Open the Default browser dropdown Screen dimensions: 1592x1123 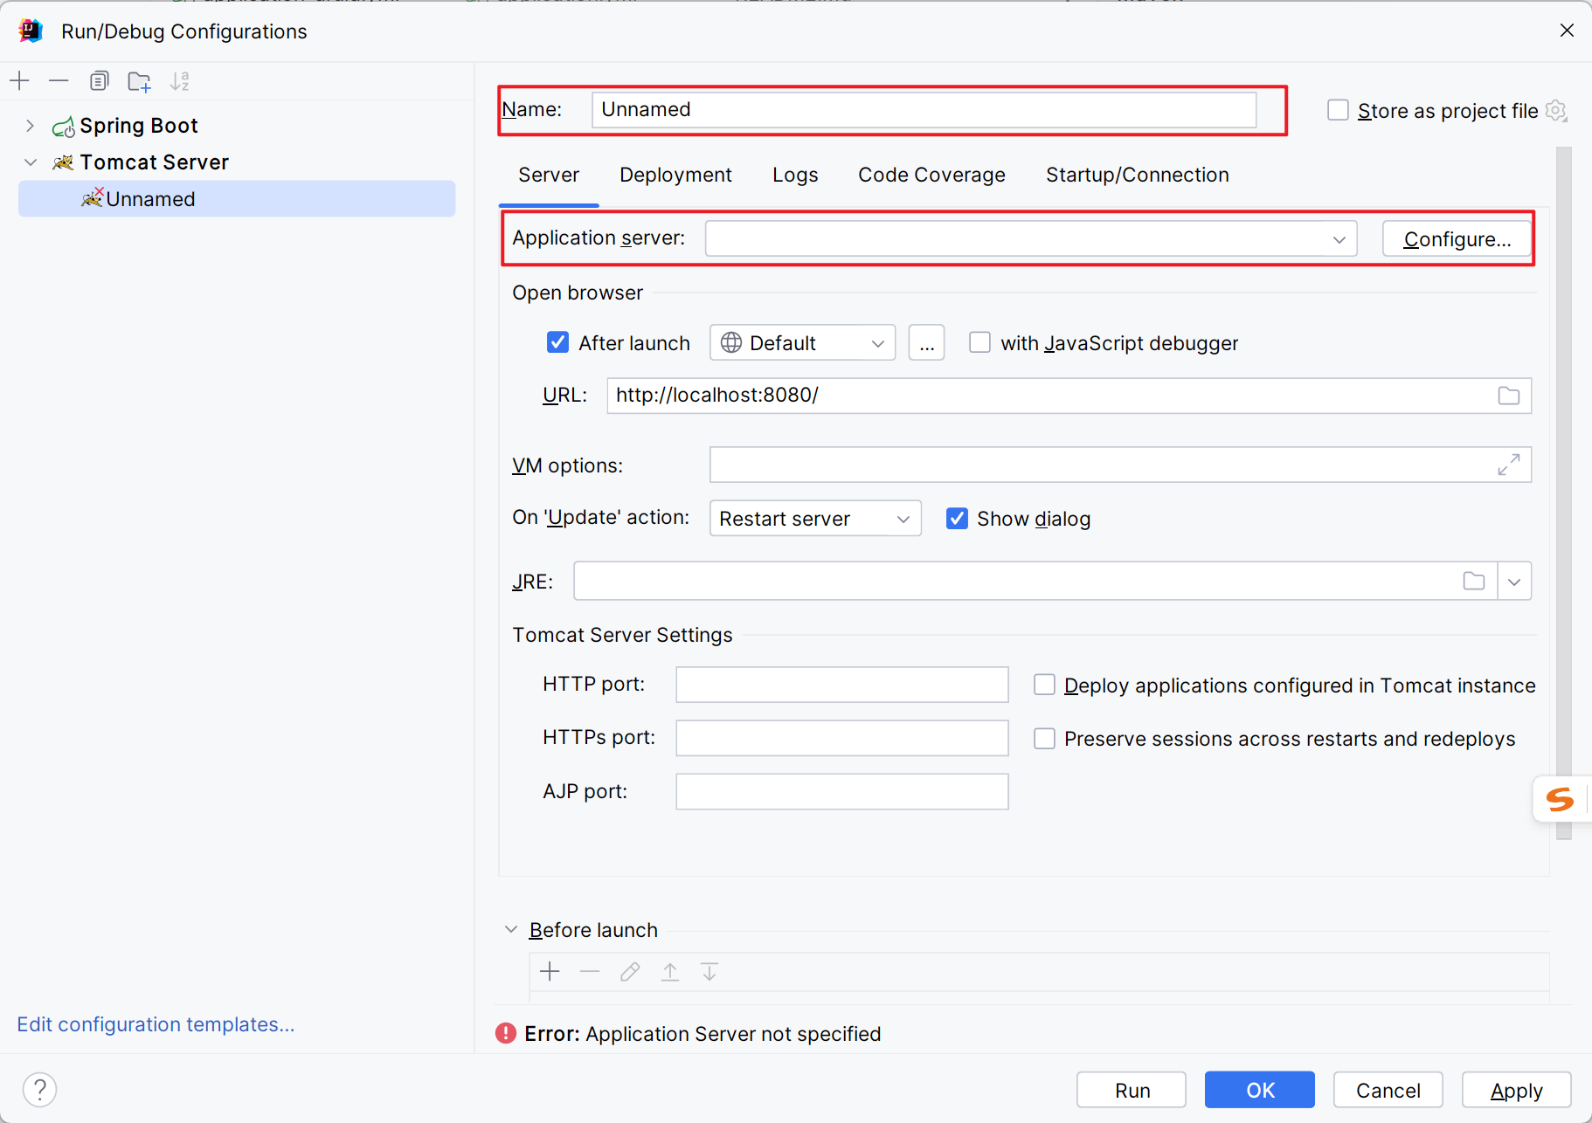[x=802, y=343]
